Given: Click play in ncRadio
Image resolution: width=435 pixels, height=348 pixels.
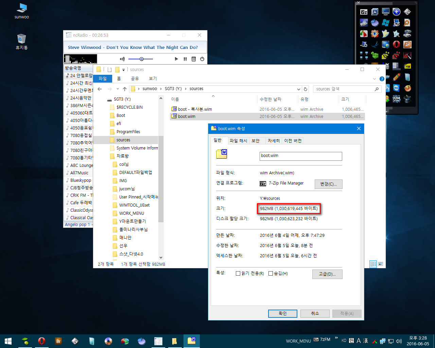Looking at the screenshot, I should [x=176, y=59].
